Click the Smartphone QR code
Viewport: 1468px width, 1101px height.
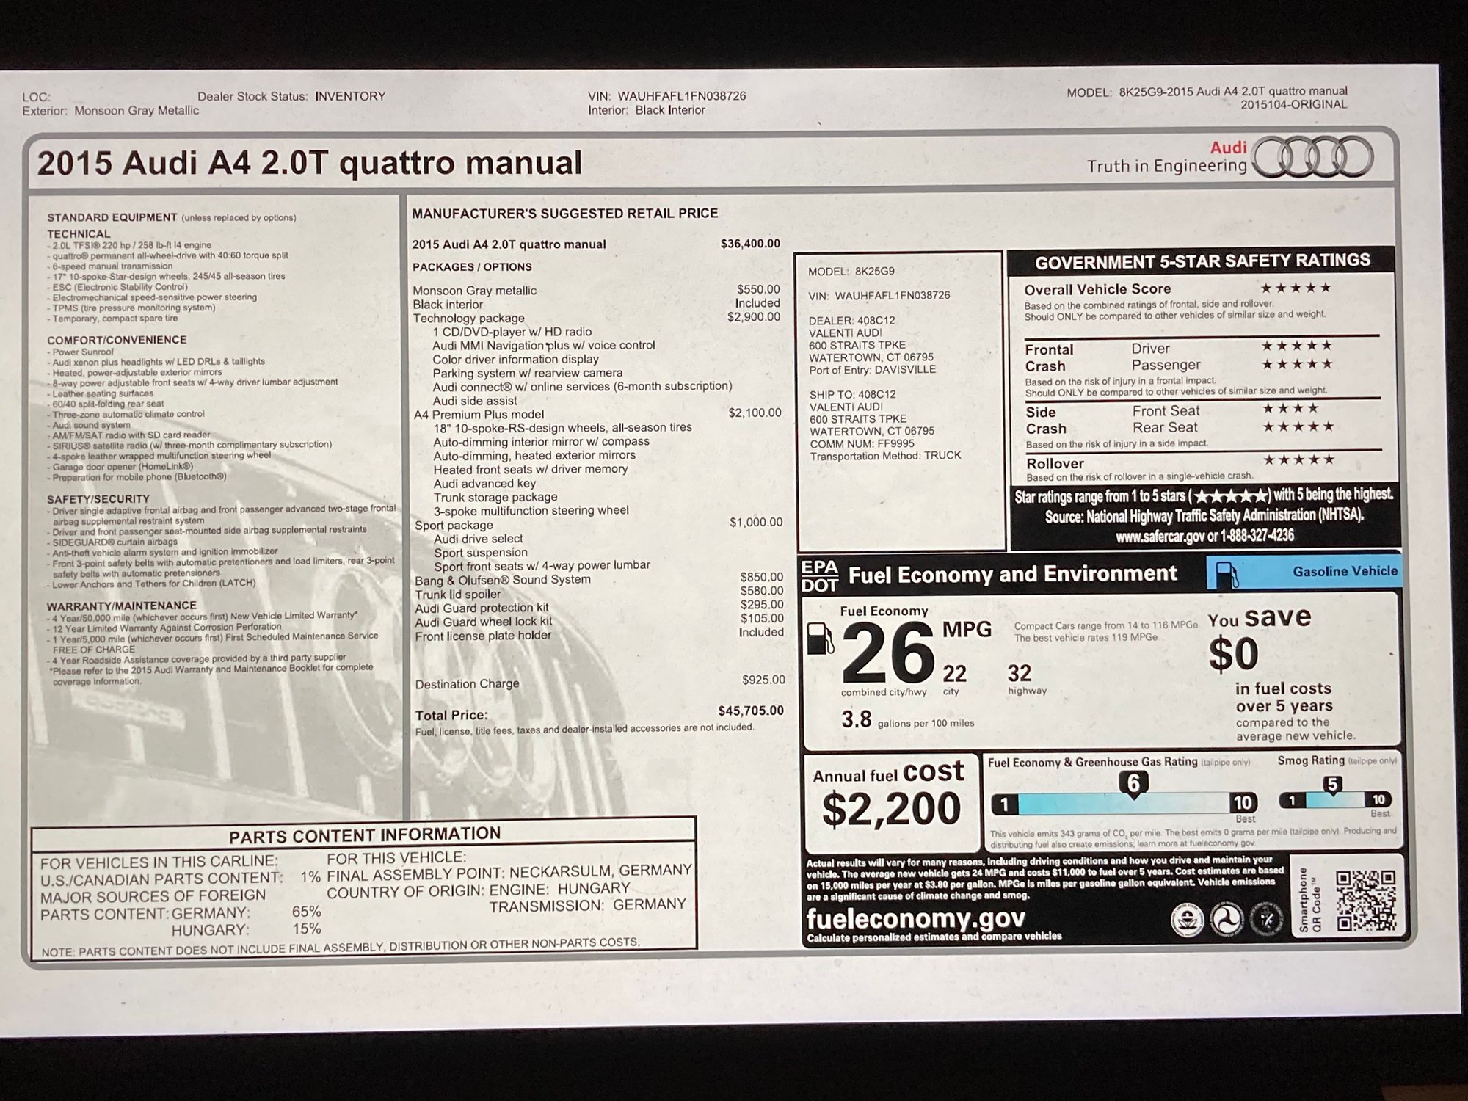tap(1365, 900)
